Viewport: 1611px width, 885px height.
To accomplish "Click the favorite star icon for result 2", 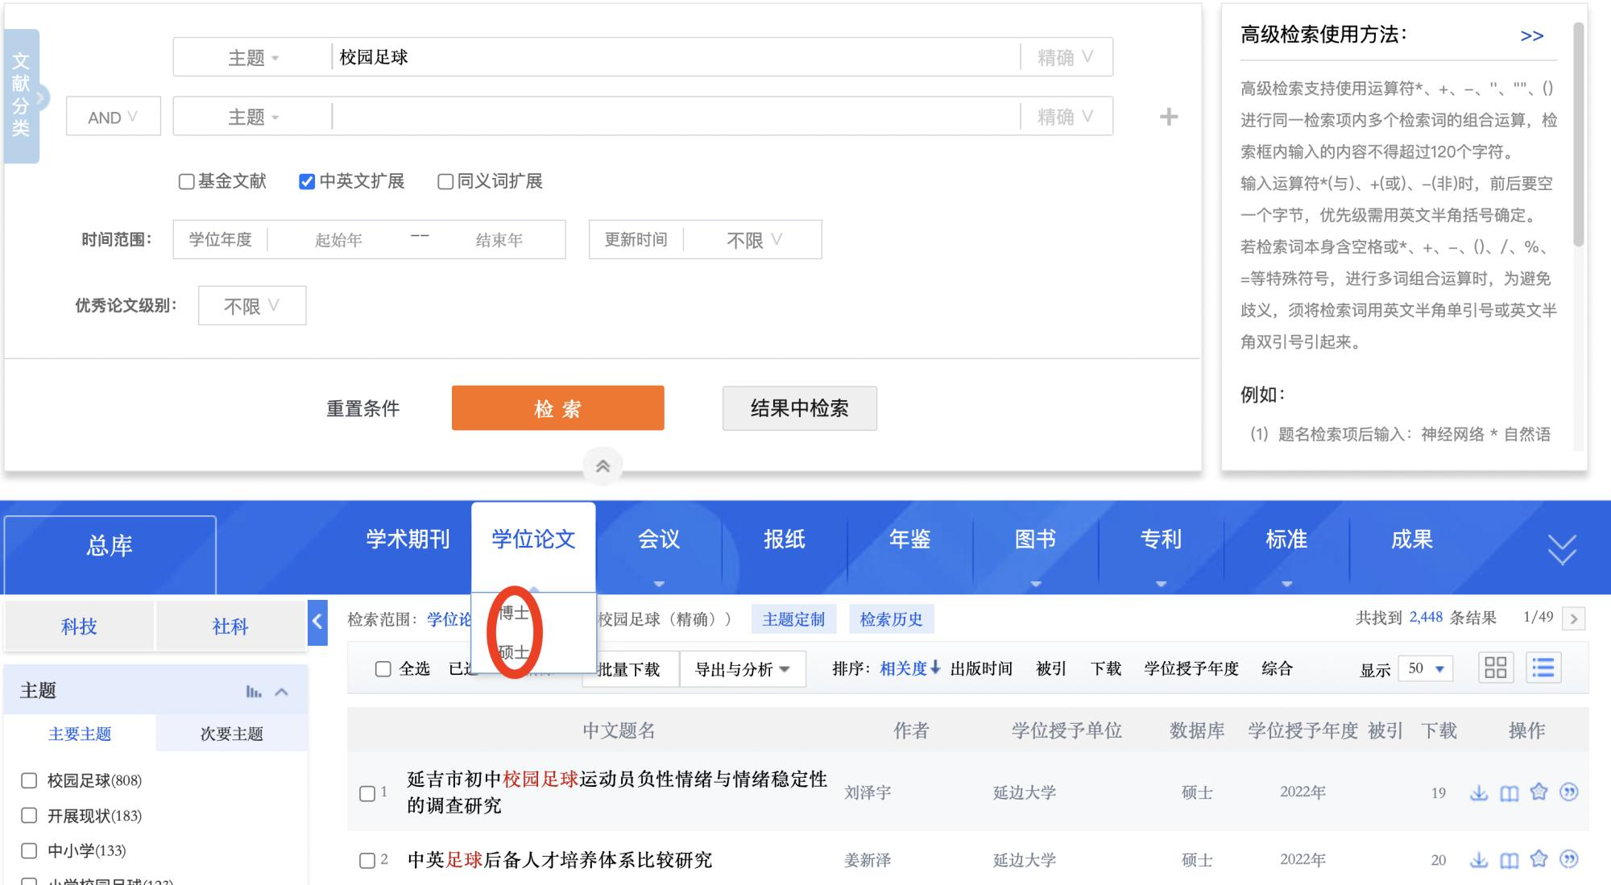I will tap(1539, 859).
